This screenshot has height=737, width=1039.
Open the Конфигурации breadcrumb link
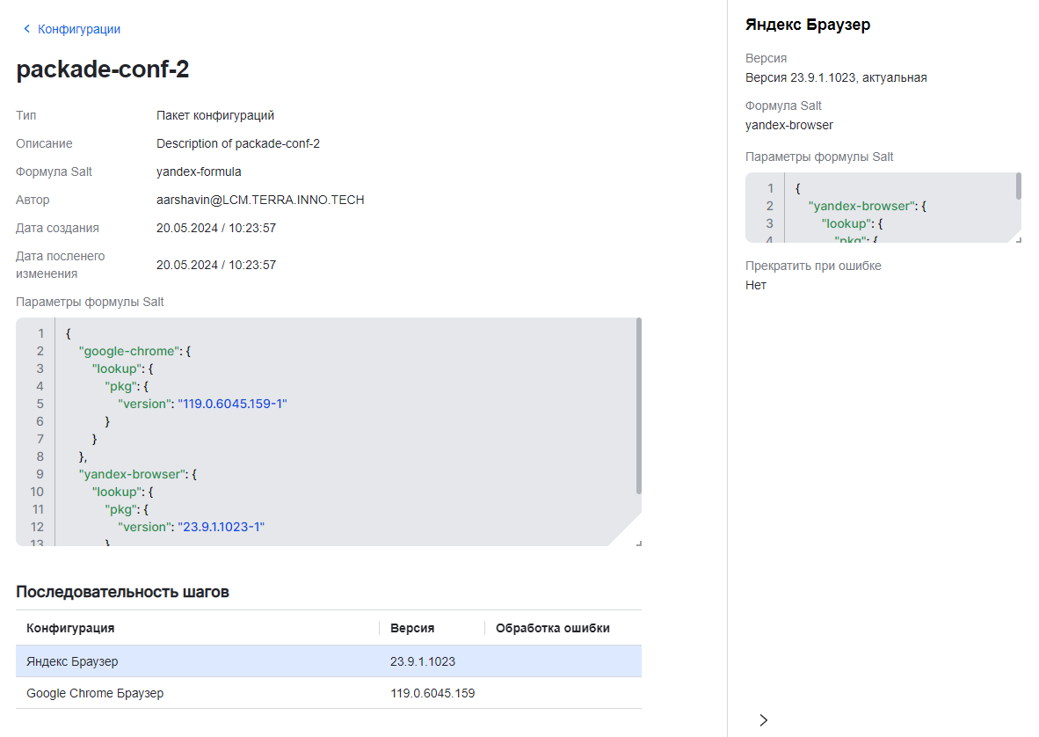(x=79, y=29)
